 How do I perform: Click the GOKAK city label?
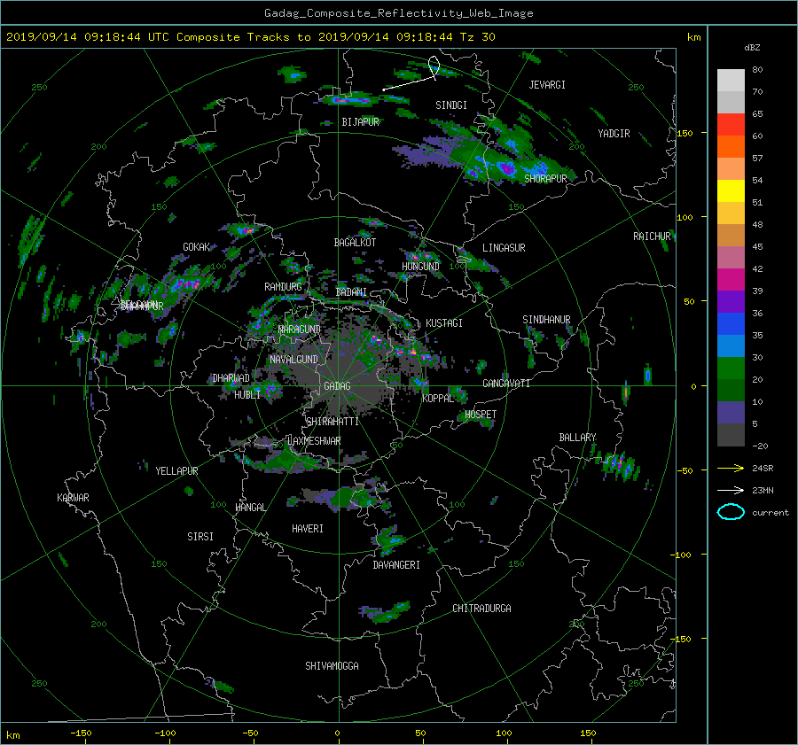coord(196,247)
